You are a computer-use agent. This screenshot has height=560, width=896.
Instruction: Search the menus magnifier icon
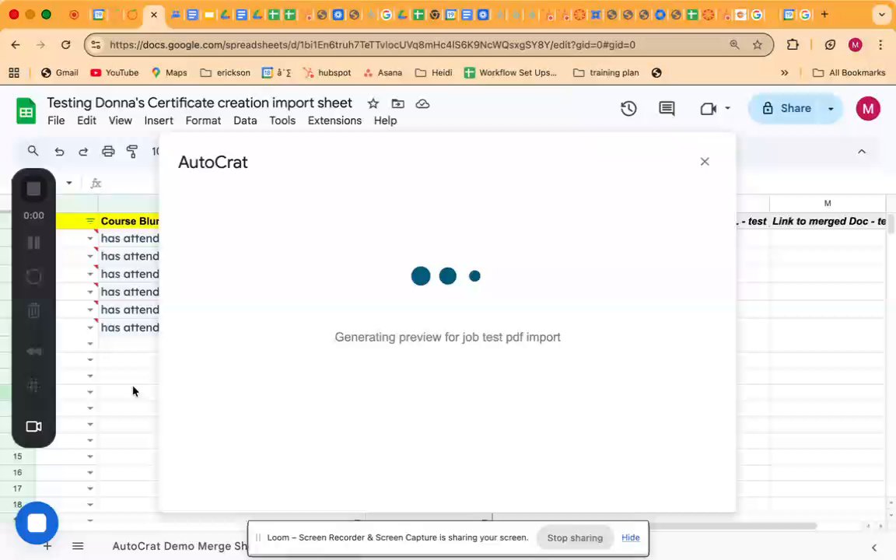[33, 151]
